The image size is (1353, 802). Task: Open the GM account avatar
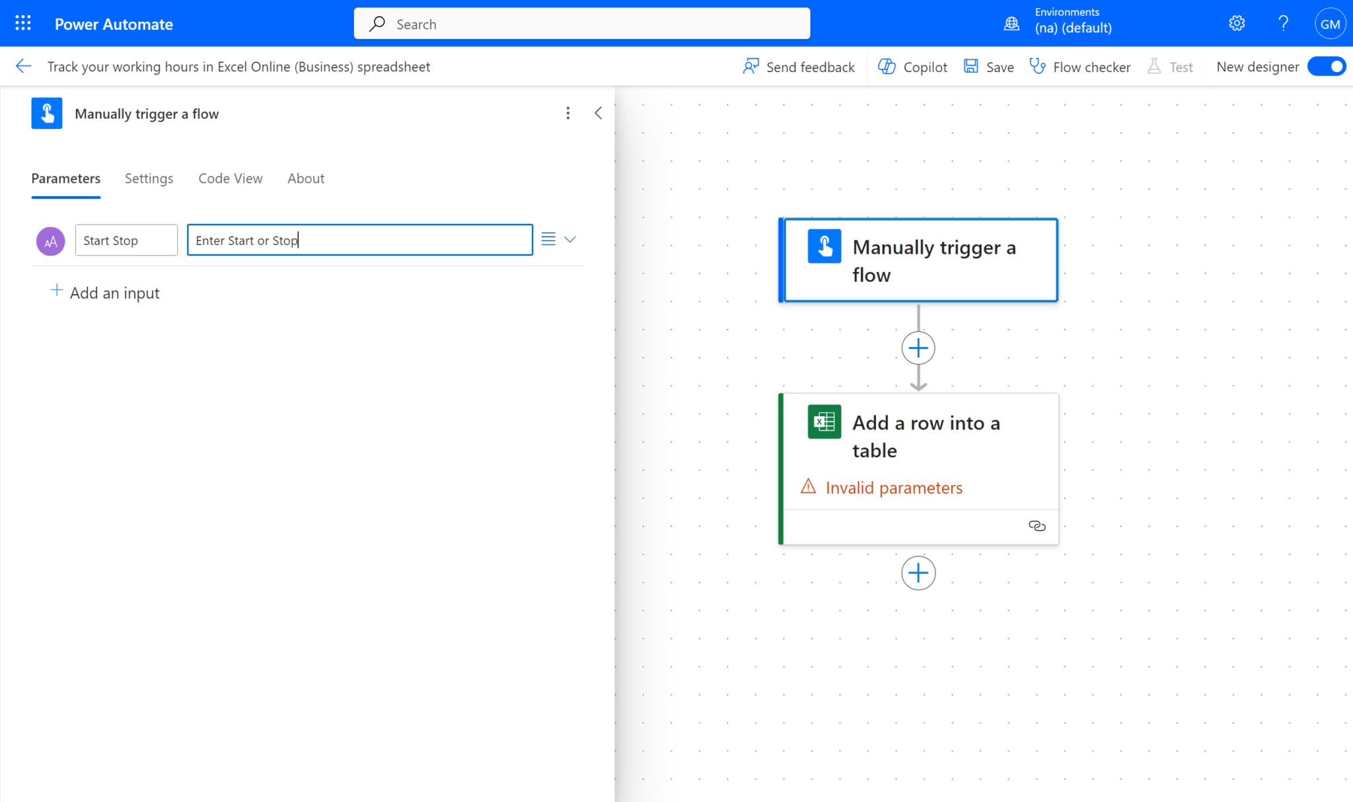(x=1329, y=24)
